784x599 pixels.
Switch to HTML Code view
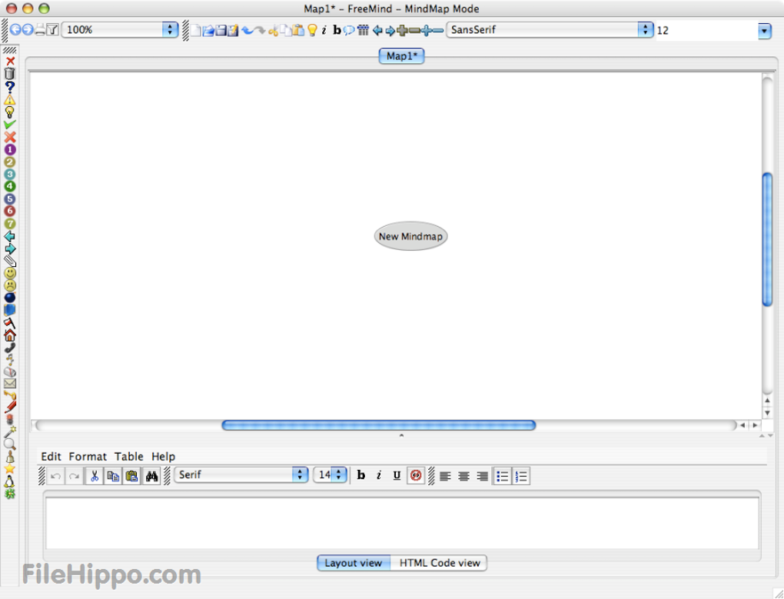[440, 563]
